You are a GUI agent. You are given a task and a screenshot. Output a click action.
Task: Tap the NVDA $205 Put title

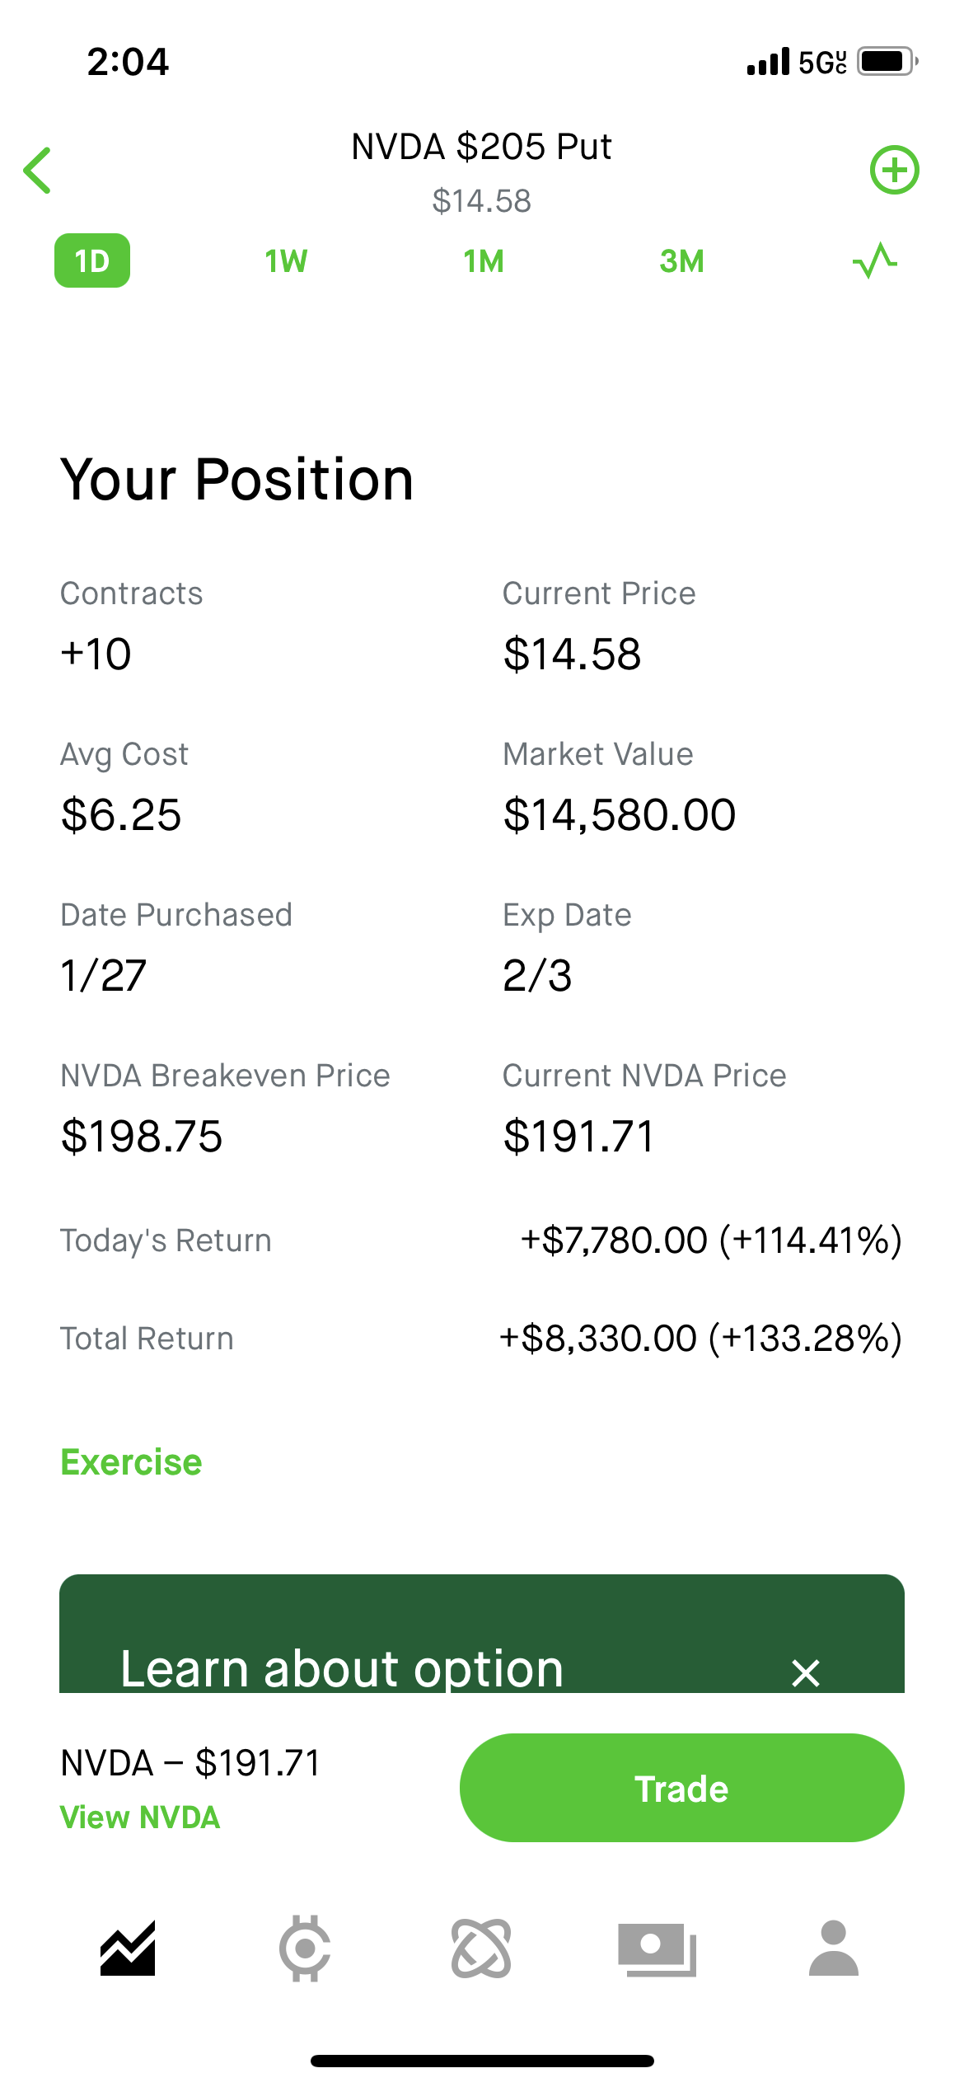(x=481, y=147)
